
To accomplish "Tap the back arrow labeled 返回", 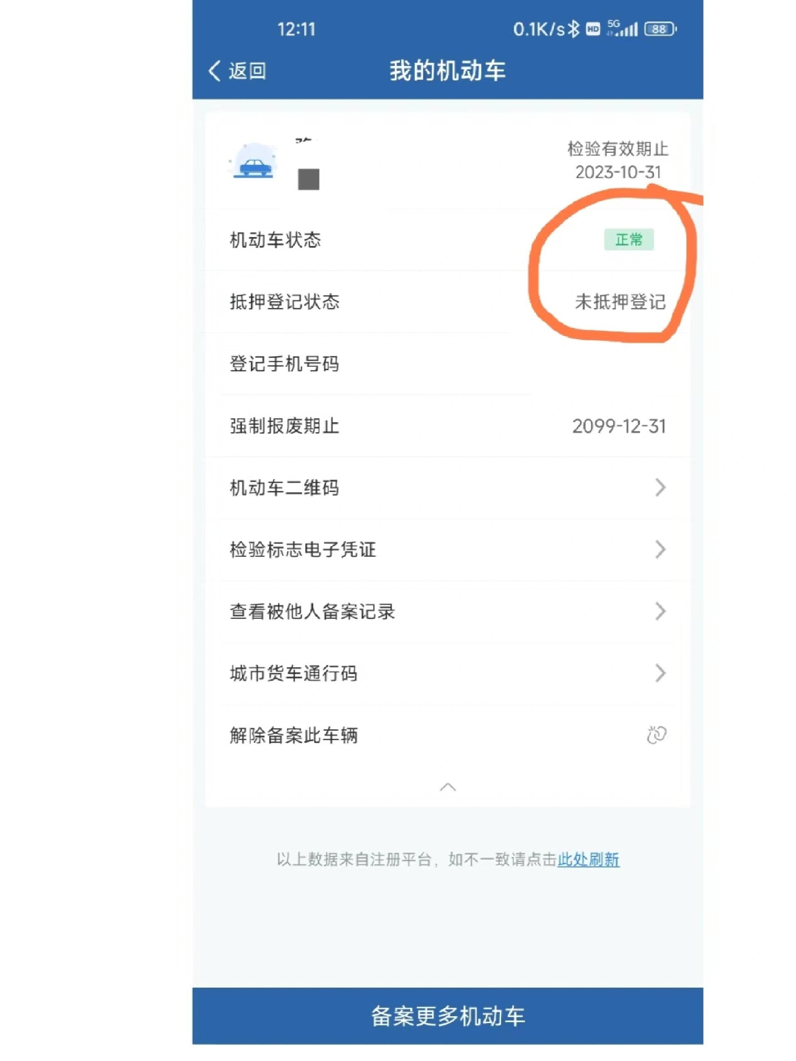I will pos(237,71).
